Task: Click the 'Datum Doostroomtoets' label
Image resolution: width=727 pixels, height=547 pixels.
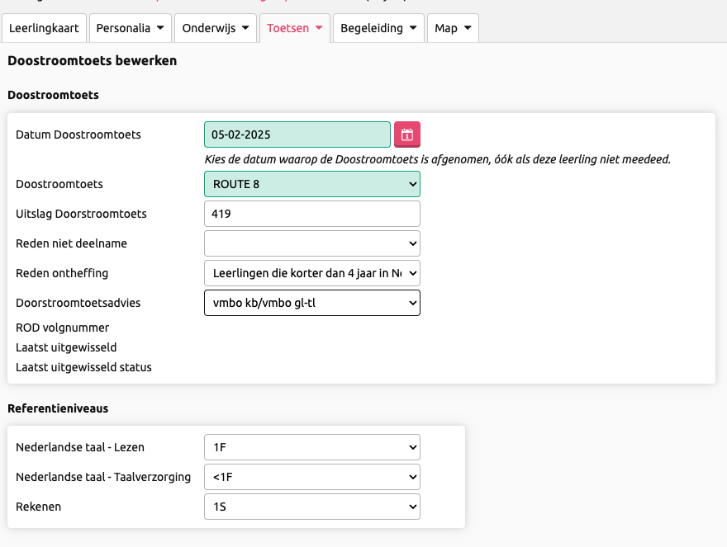Action: pyautogui.click(x=78, y=134)
